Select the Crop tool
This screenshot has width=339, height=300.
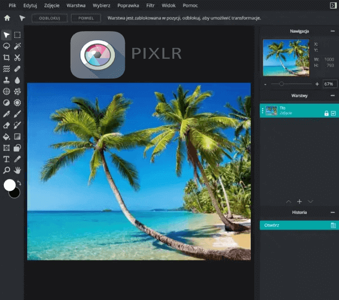(6, 57)
